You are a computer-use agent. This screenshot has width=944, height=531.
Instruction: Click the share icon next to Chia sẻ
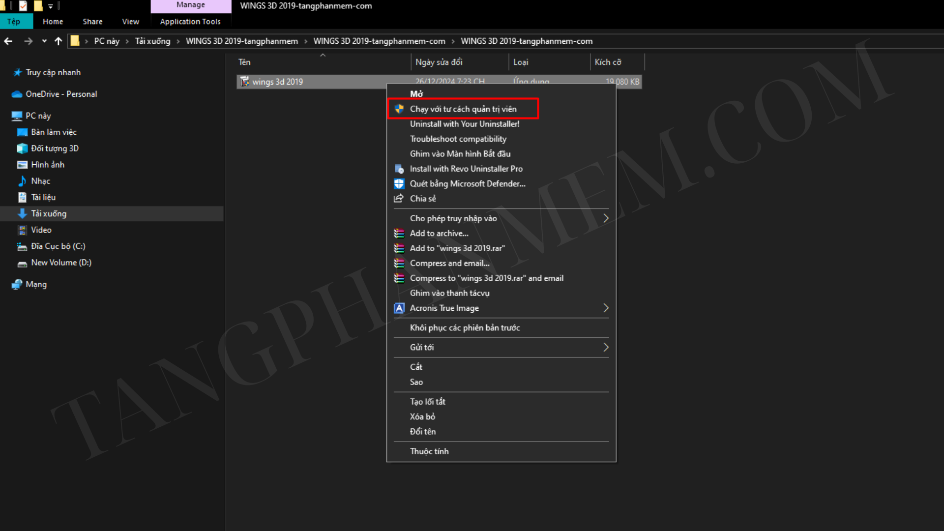(399, 199)
